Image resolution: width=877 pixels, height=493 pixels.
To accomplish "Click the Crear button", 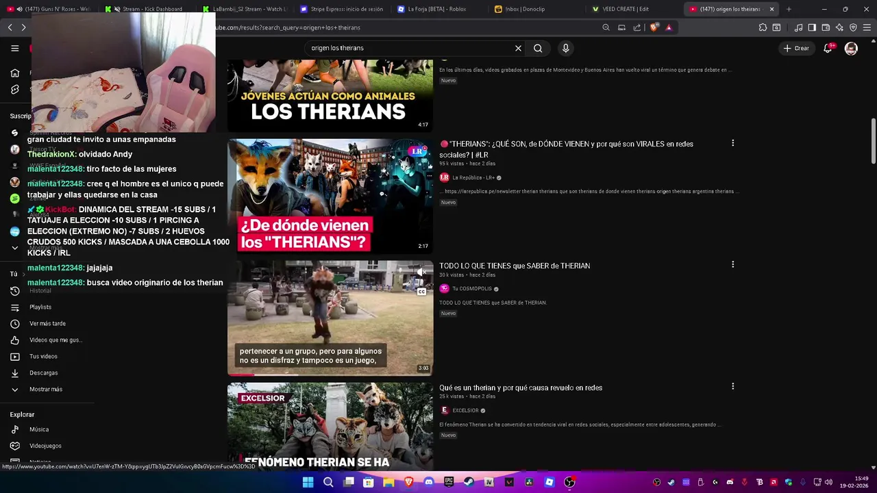I will (796, 48).
